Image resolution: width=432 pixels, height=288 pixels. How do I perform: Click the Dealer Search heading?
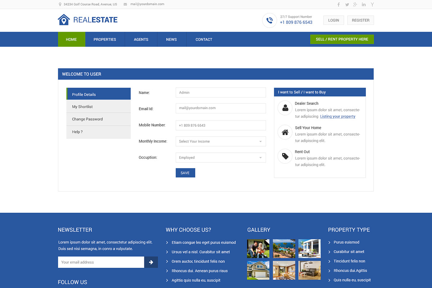[x=307, y=103]
